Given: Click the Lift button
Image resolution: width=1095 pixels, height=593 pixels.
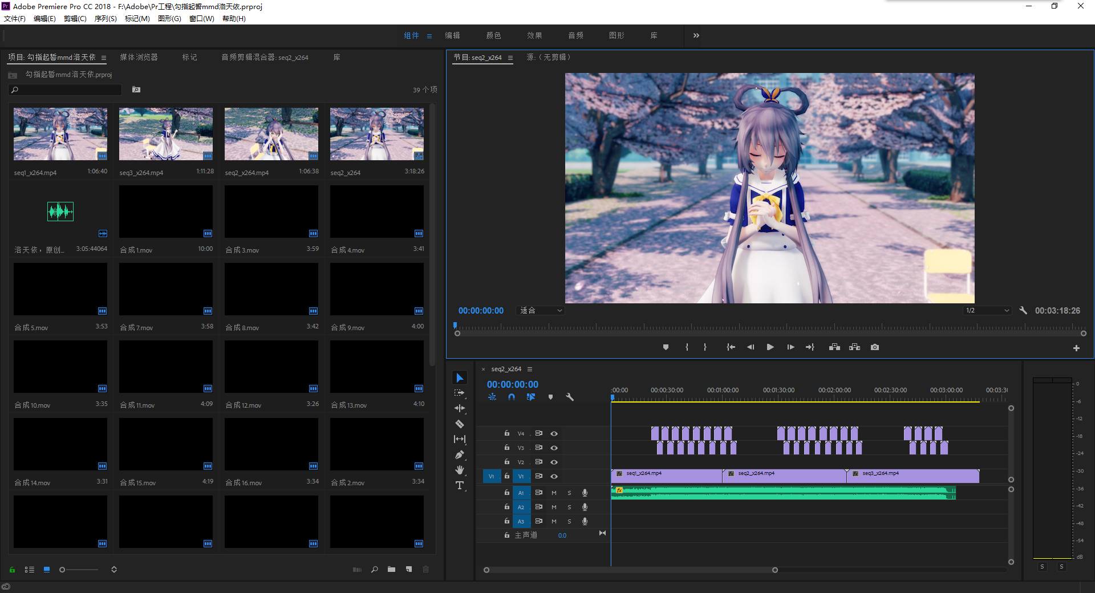Looking at the screenshot, I should coord(834,347).
